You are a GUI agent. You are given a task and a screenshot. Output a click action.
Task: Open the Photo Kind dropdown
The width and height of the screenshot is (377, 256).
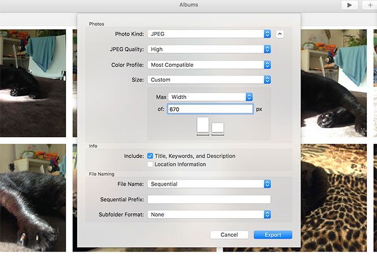[209, 34]
